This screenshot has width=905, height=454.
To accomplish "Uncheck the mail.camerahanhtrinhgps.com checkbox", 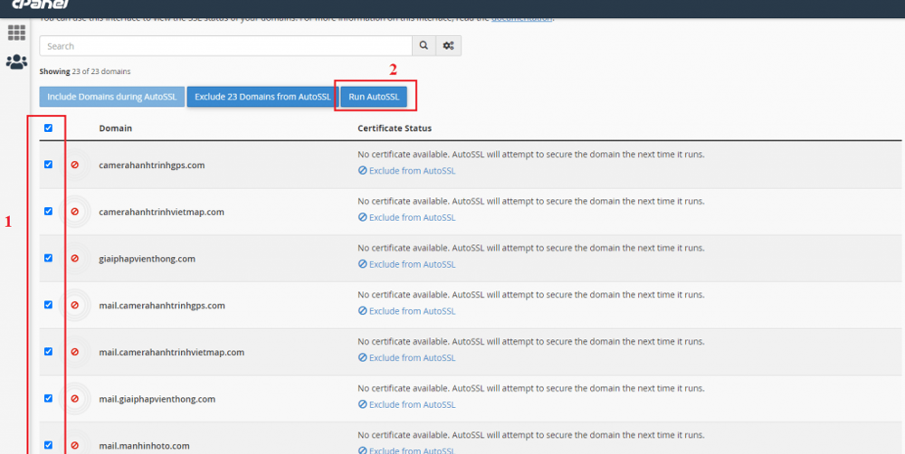I will 49,305.
